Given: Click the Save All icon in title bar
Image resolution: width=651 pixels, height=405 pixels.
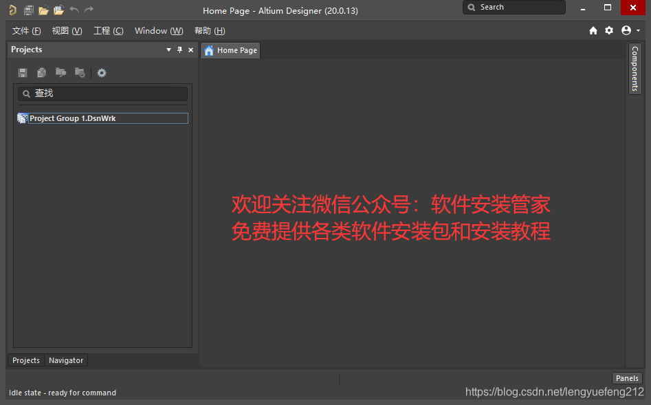Looking at the screenshot, I should coord(28,10).
